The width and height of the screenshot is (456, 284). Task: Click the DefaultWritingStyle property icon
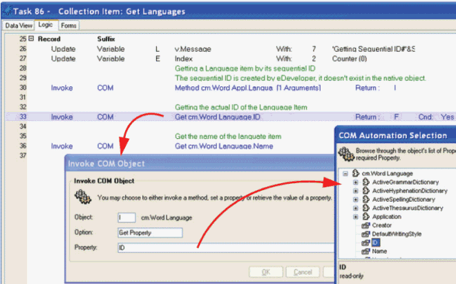(x=365, y=234)
